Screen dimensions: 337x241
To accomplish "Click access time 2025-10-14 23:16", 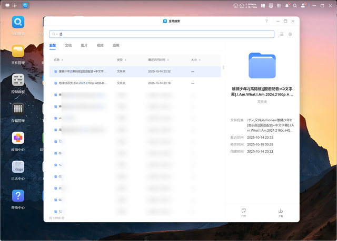I will coord(159,83).
